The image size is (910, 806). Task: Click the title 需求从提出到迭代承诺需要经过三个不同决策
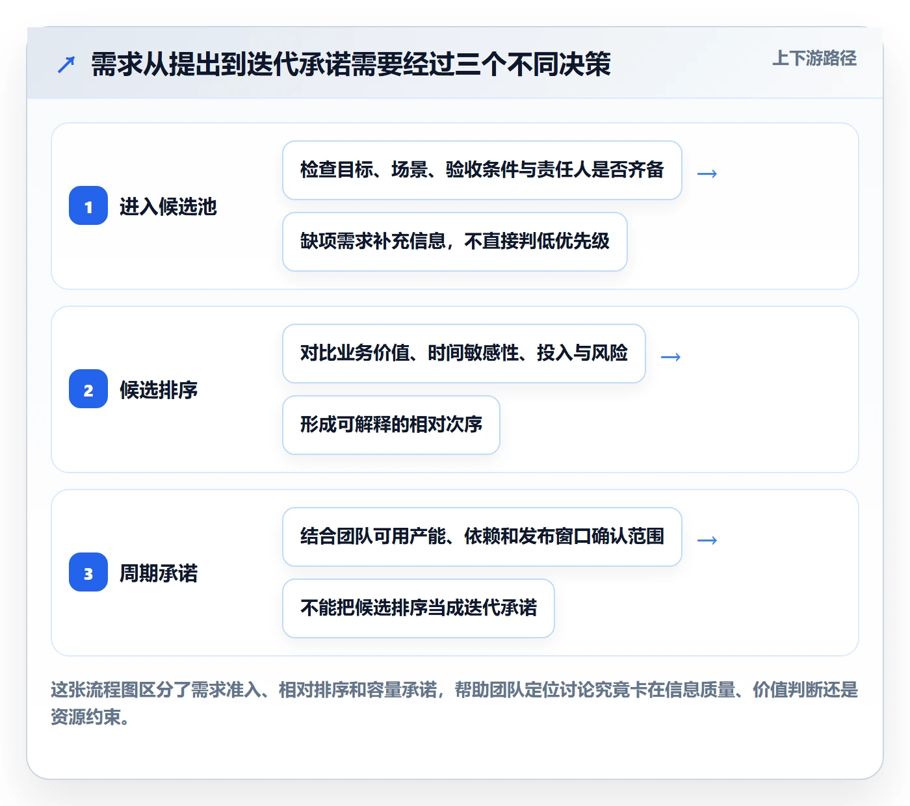351,64
